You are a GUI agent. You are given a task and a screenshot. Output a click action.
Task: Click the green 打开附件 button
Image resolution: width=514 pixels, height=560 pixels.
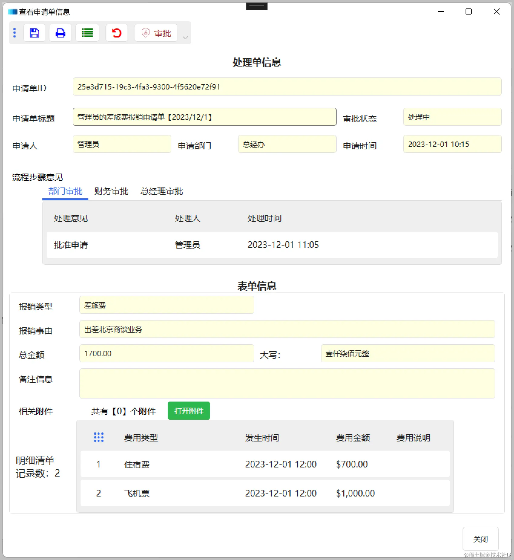[189, 411]
